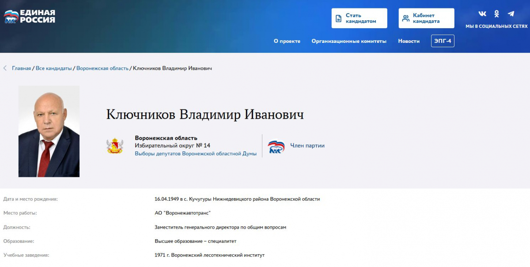530x267 pixels.
Task: Go to the О проекте menu item
Action: [x=287, y=41]
